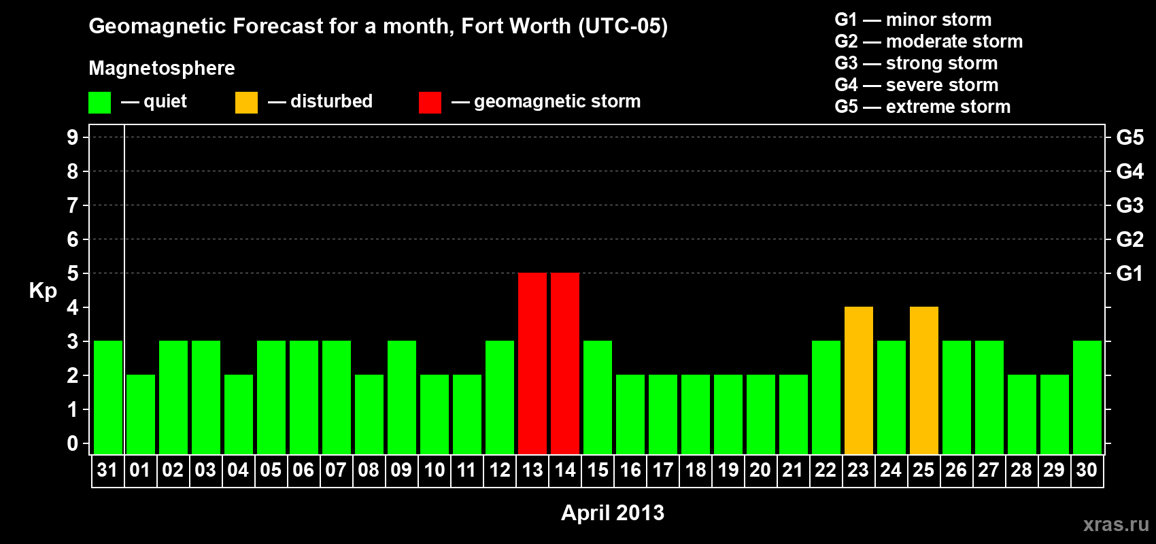
Task: Click the green bar for April 30
Action: coord(1087,397)
